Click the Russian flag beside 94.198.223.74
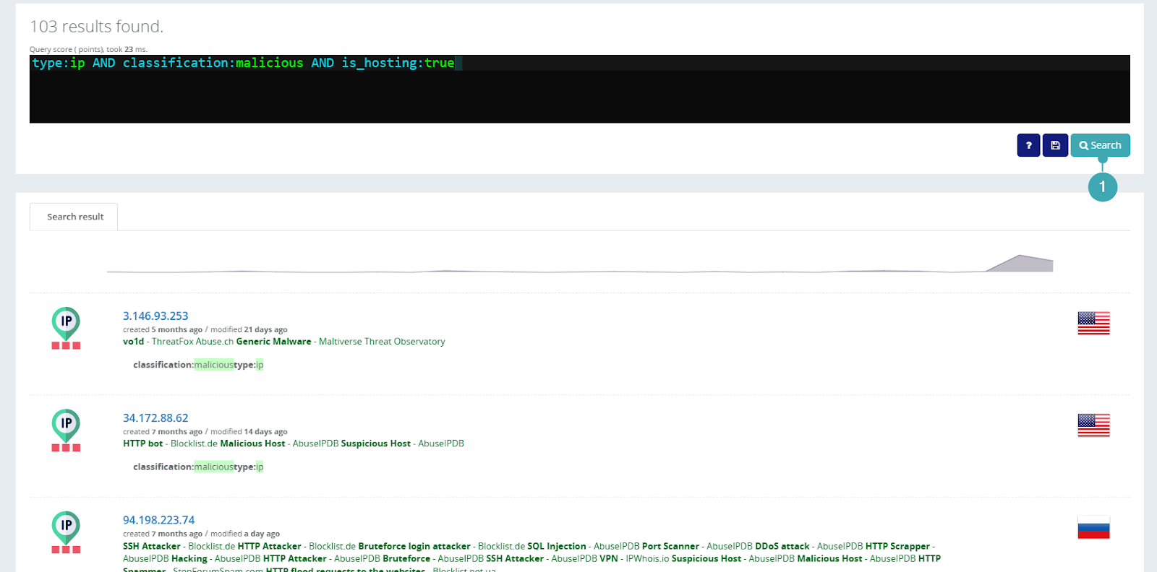1157x572 pixels. 1093,527
